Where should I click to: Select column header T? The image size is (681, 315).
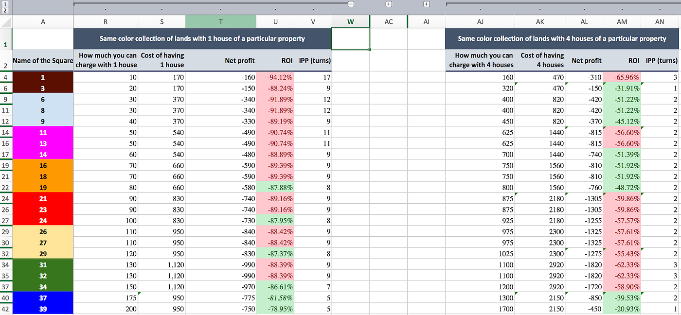click(x=220, y=21)
